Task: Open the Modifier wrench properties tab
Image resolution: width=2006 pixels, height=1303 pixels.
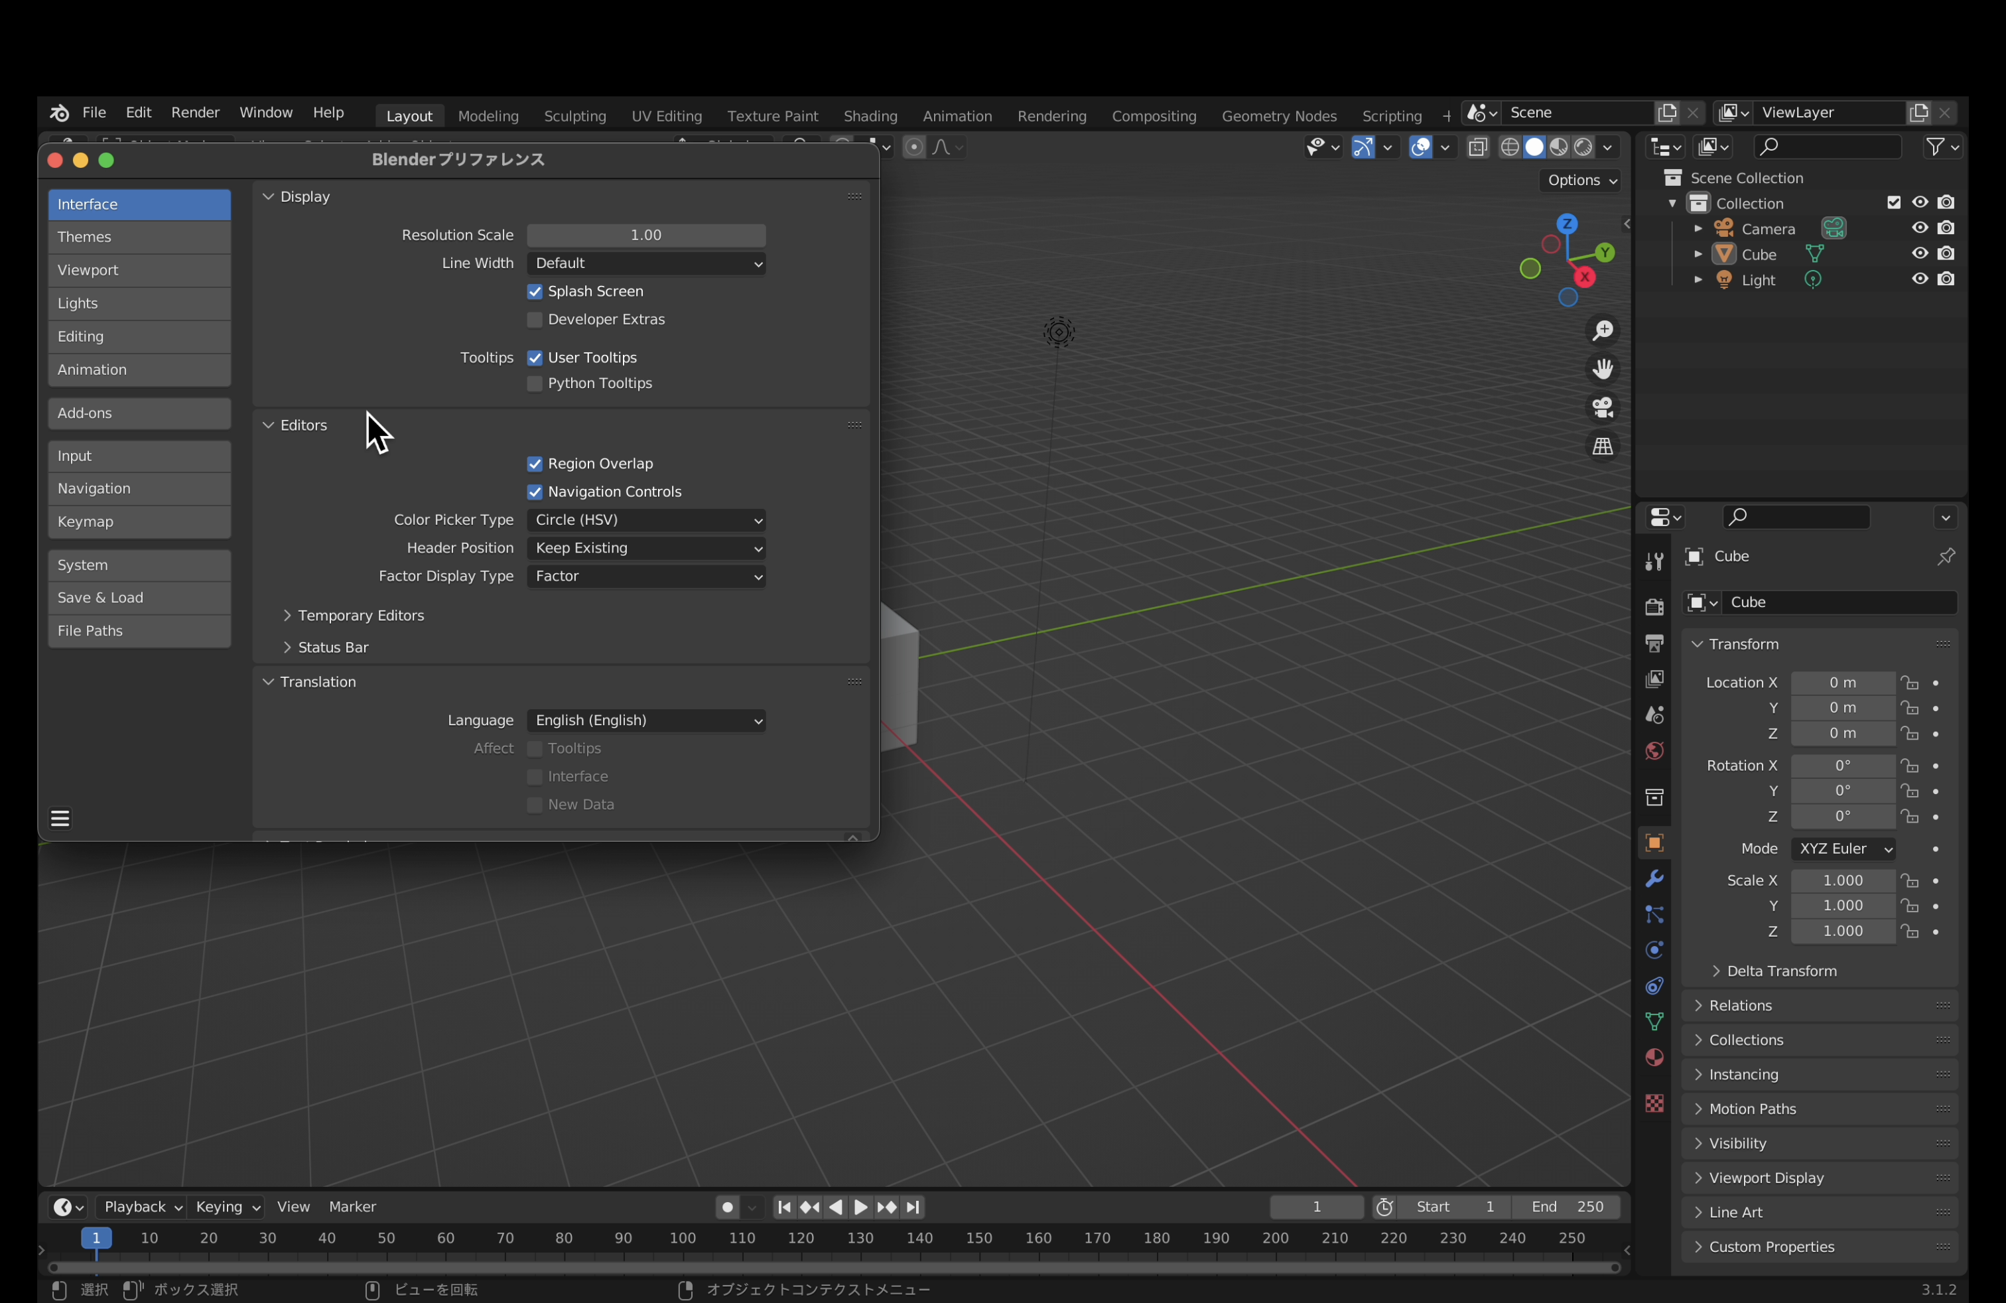Action: point(1654,879)
